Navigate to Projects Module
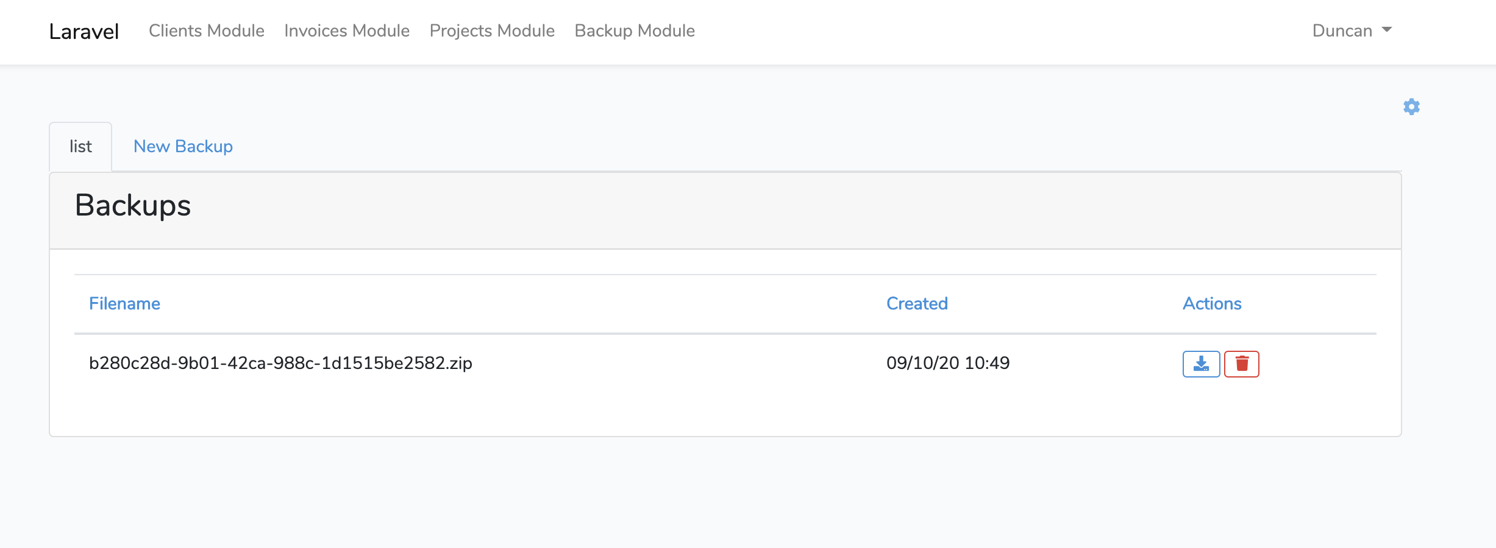Screen dimensions: 1496x548 tap(492, 31)
